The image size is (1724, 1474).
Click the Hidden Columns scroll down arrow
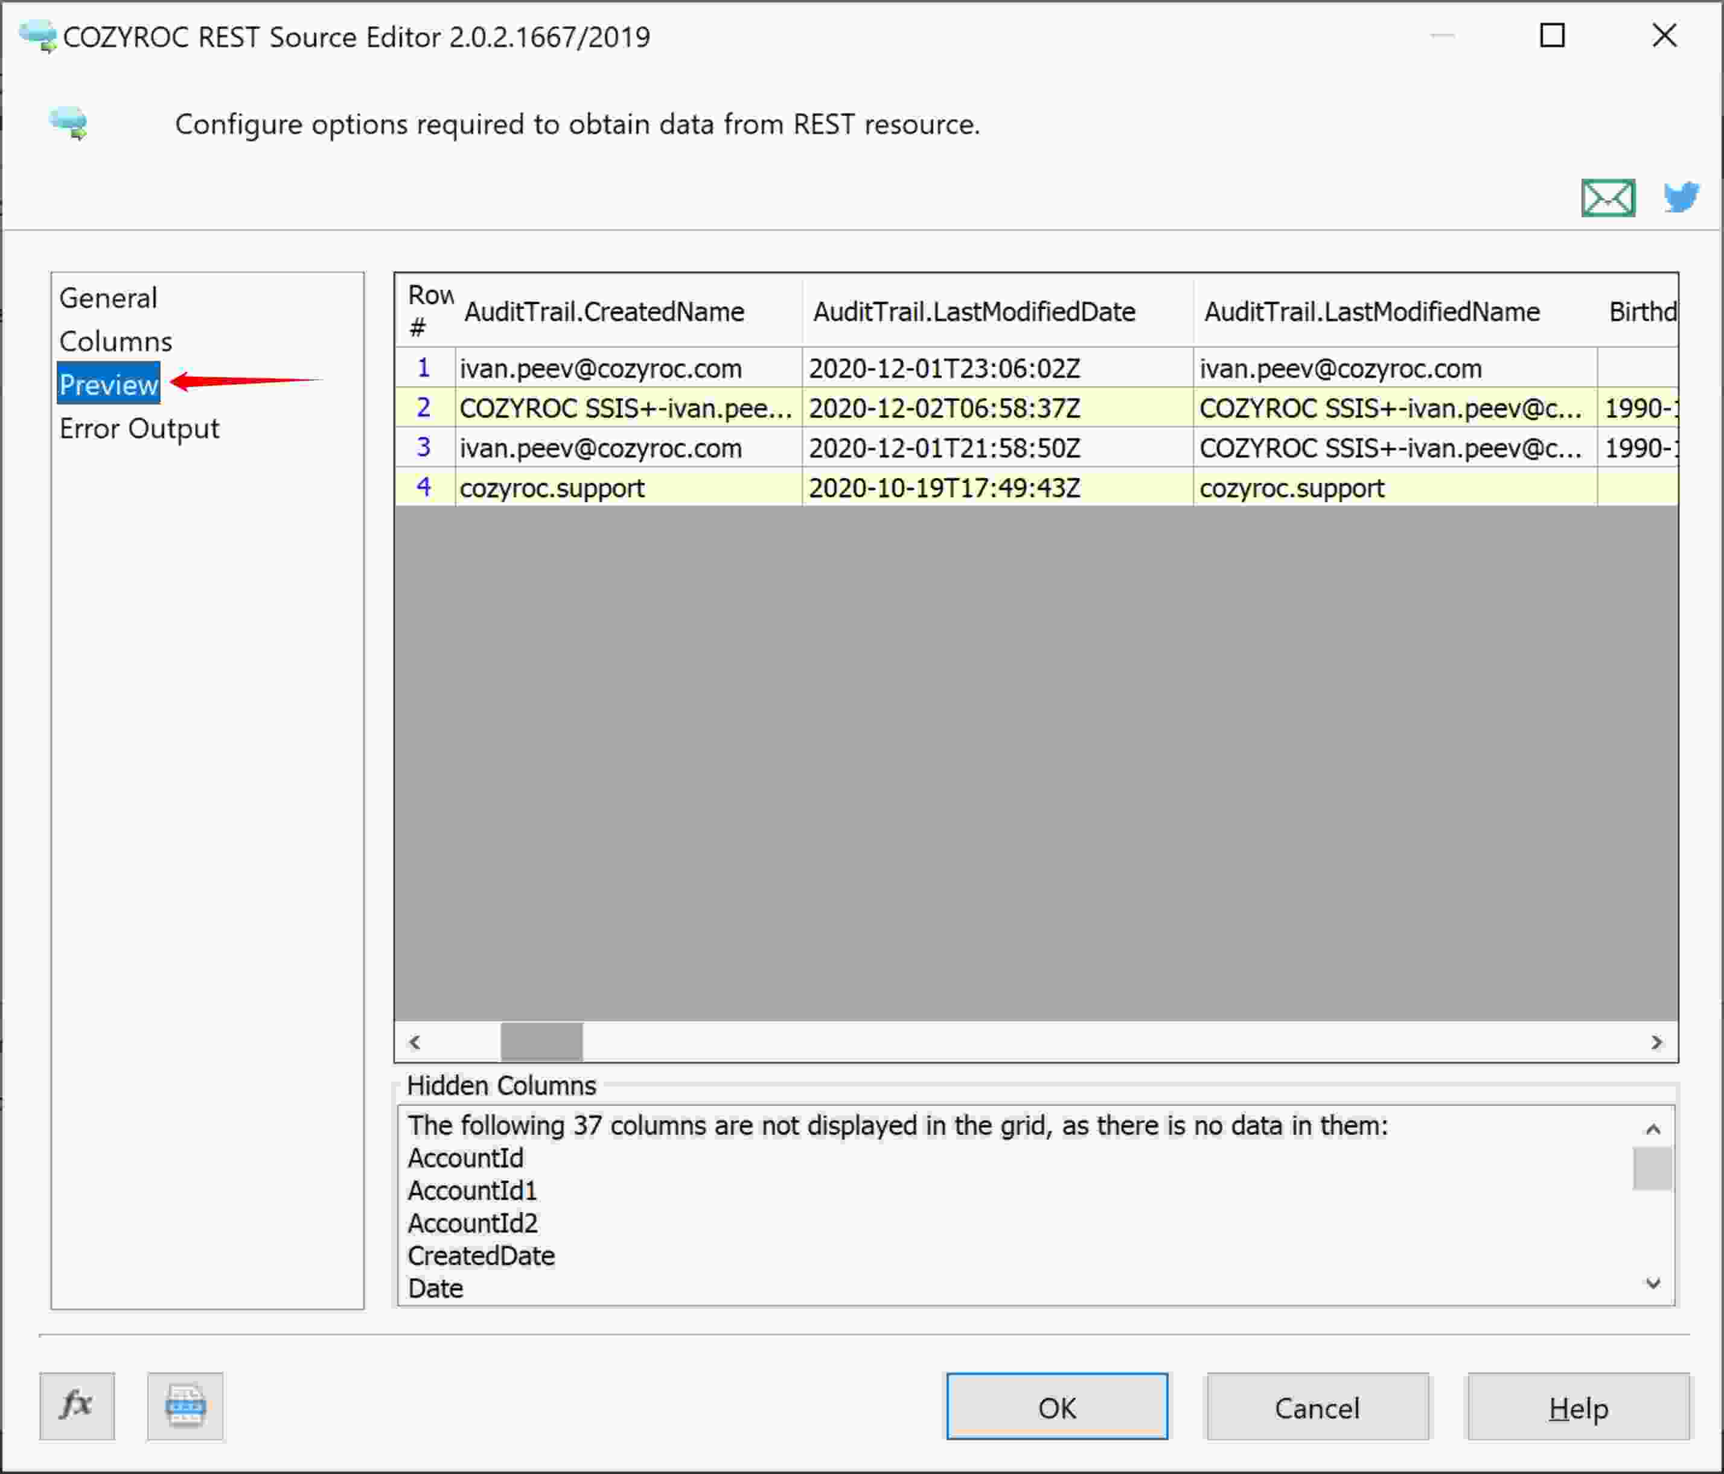pyautogui.click(x=1653, y=1283)
